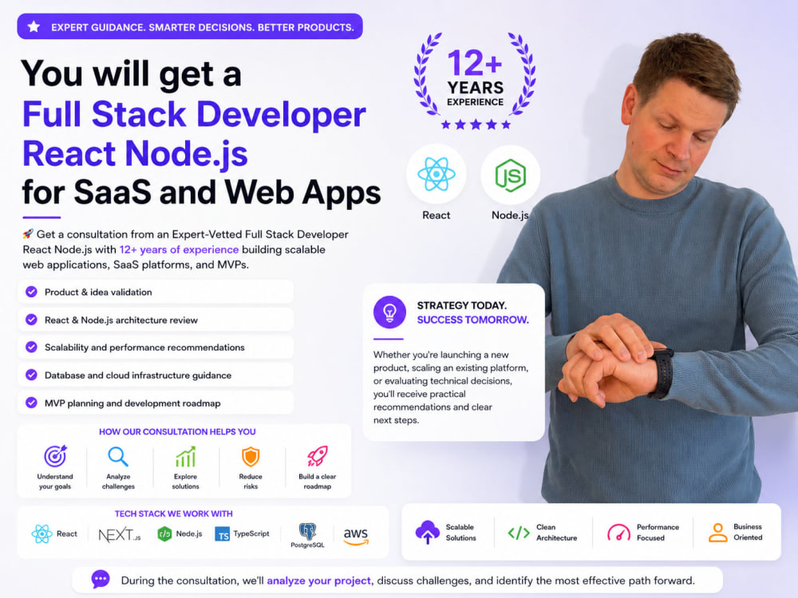Click the 'React' caption under the atom logo
The height and width of the screenshot is (598, 798).
(x=437, y=215)
